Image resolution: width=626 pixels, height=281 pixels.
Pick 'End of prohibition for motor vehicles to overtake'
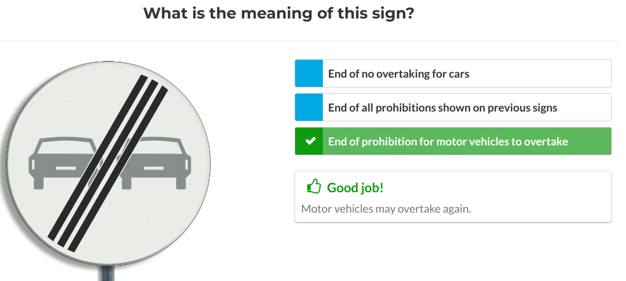pyautogui.click(x=448, y=142)
